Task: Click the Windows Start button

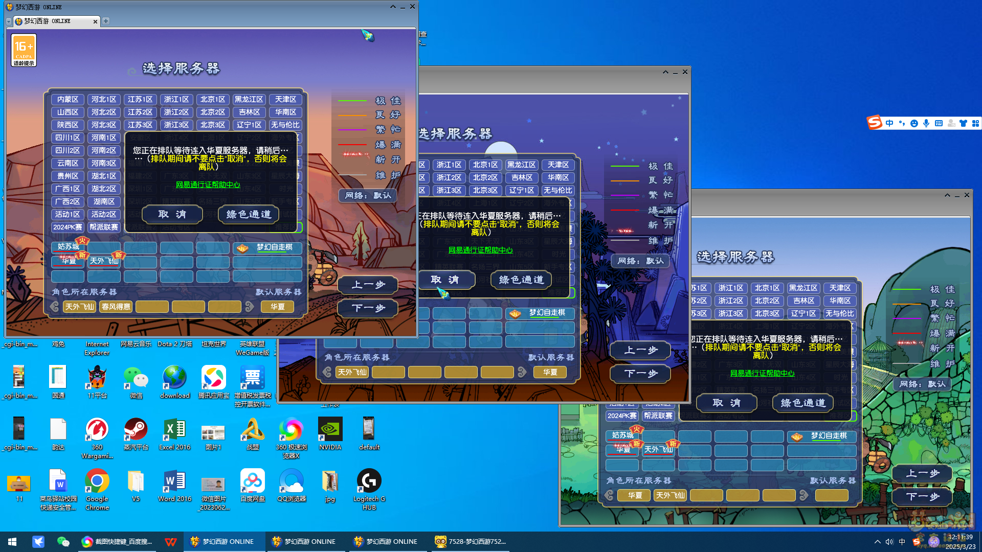Action: (12, 541)
